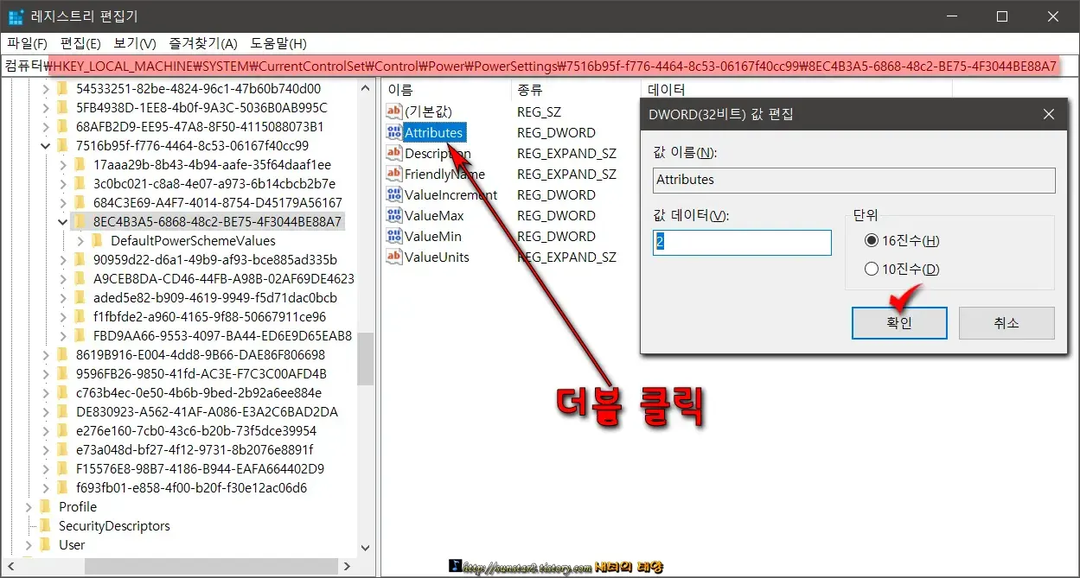Viewport: 1080px width, 578px height.
Task: Open the ValueMin registry value icon
Action: pyautogui.click(x=393, y=236)
